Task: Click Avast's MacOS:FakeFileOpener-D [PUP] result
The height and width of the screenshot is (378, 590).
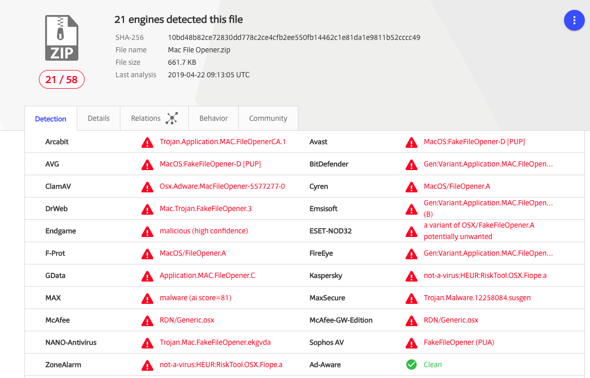Action: click(x=474, y=142)
